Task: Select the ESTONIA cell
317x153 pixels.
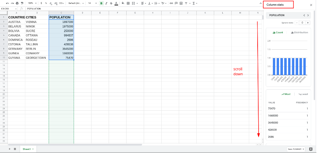Action: pyautogui.click(x=16, y=44)
